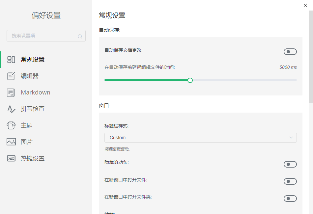The image size is (313, 214).
Task: Focus the 搜索设置项 search field
Action: click(43, 36)
